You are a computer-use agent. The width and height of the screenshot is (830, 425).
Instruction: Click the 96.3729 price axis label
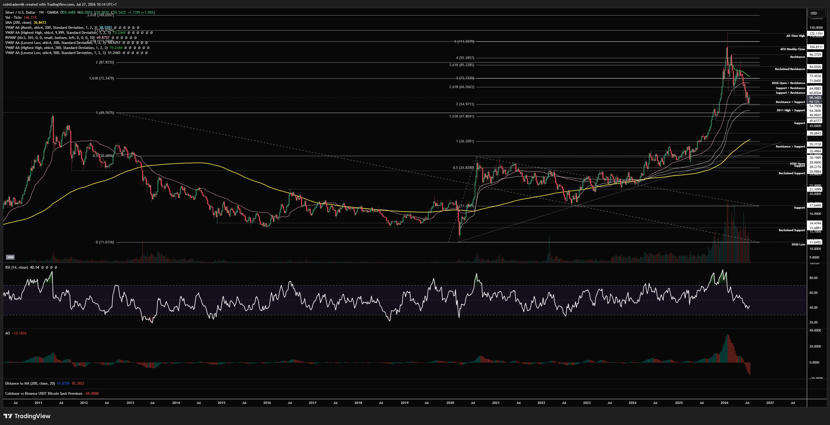click(815, 55)
